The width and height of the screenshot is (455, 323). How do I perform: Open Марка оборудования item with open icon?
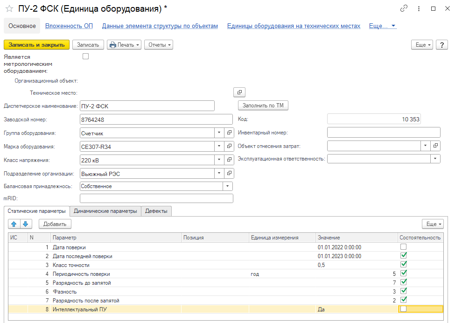pyautogui.click(x=229, y=147)
